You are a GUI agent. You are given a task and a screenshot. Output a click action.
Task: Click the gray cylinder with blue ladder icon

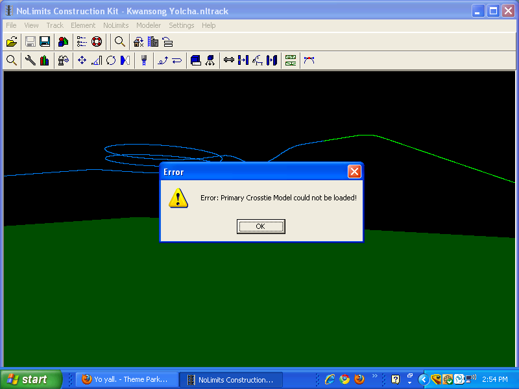tap(143, 60)
